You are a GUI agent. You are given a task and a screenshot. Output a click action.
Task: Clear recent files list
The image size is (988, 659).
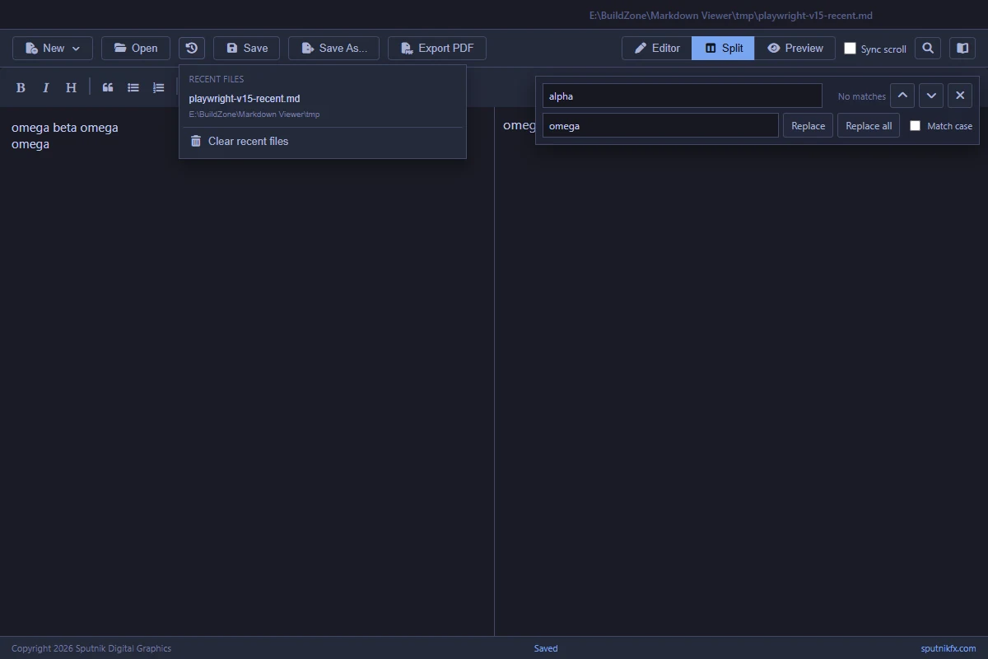323,141
